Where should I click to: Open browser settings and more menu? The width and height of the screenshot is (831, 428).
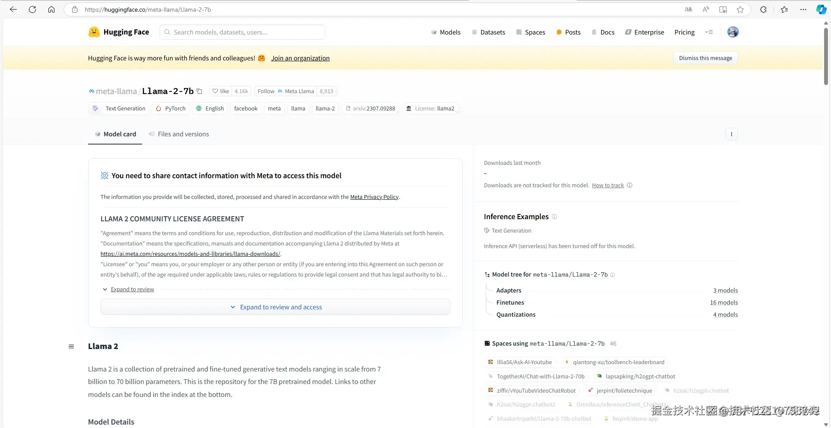803,9
